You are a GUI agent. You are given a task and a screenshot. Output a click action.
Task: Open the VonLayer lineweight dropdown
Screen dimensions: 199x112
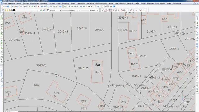pos(98,10)
